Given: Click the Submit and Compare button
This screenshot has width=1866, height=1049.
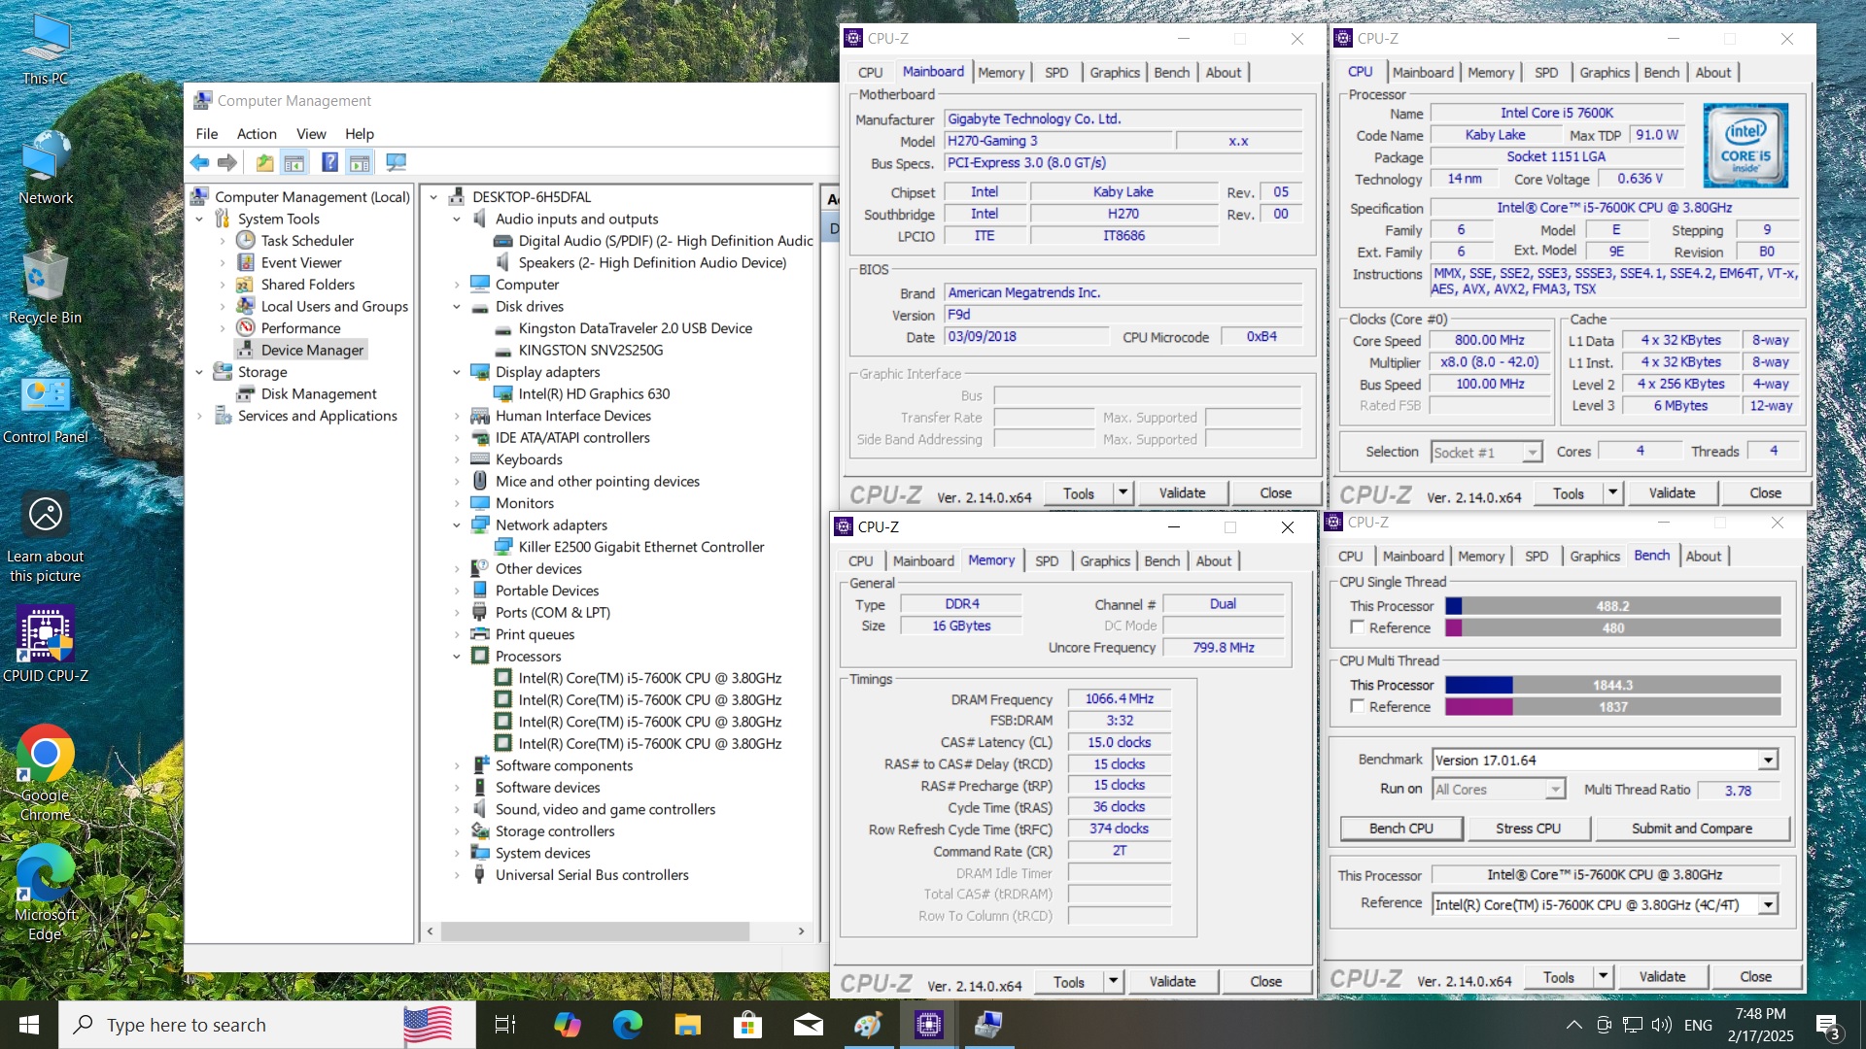Looking at the screenshot, I should point(1692,829).
